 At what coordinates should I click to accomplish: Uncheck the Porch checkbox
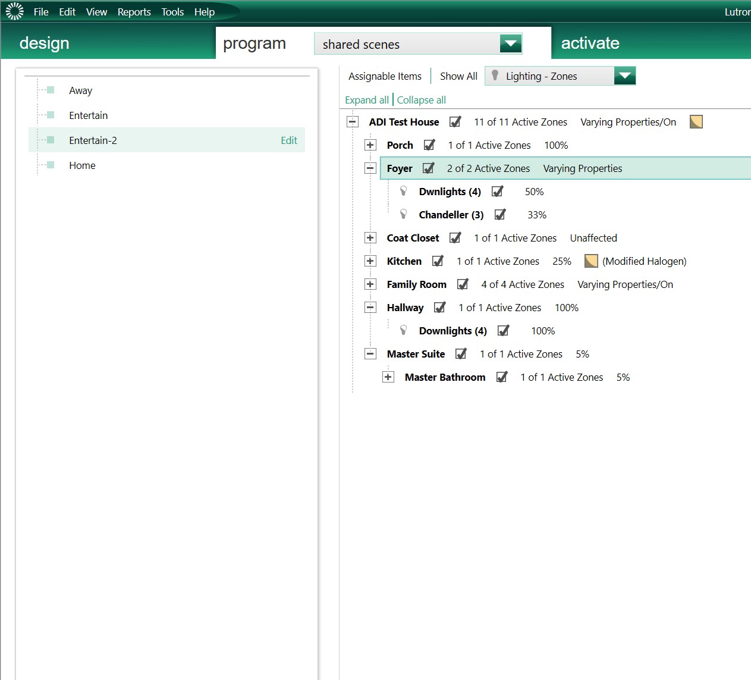(x=429, y=145)
